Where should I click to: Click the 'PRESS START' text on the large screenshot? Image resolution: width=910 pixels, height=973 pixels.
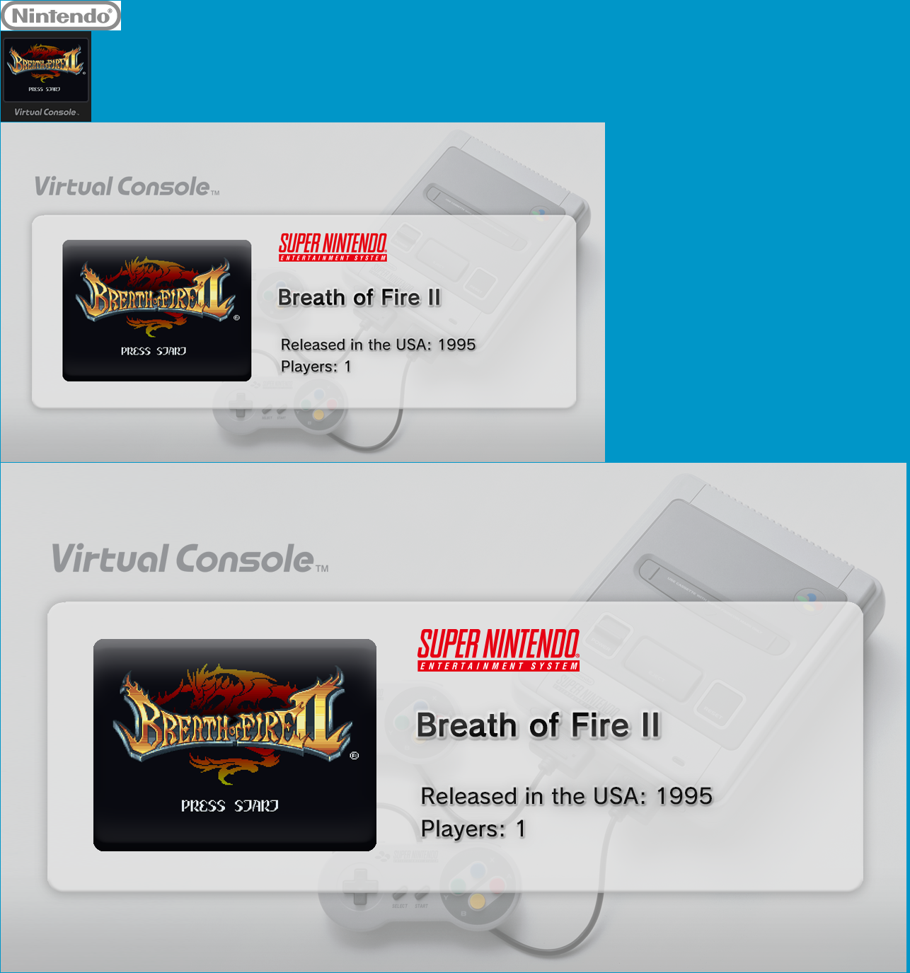click(x=230, y=805)
